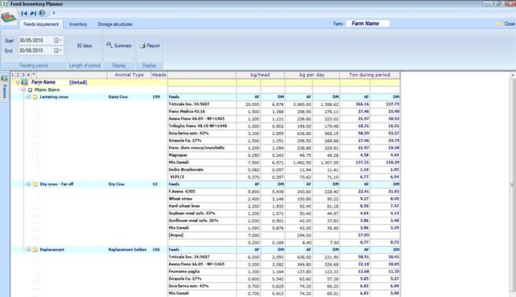Collapse the Dry cows - Far off group
The image size is (516, 297).
28,185
